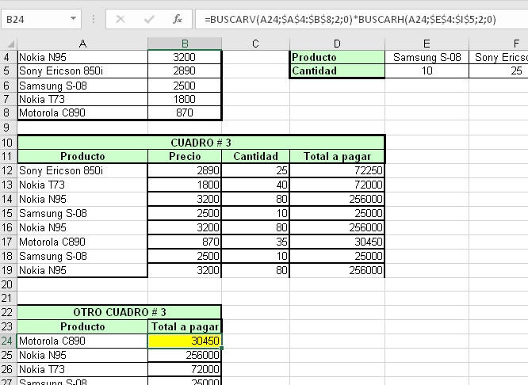
Task: Click value 870 in row 8
Action: [185, 112]
